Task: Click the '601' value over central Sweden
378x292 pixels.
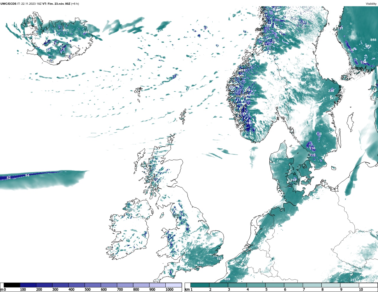Action: (308, 77)
